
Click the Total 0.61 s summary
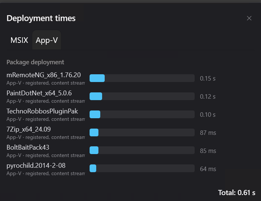point(237,193)
